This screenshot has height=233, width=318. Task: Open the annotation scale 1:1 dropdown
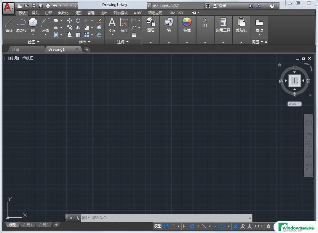(259, 226)
